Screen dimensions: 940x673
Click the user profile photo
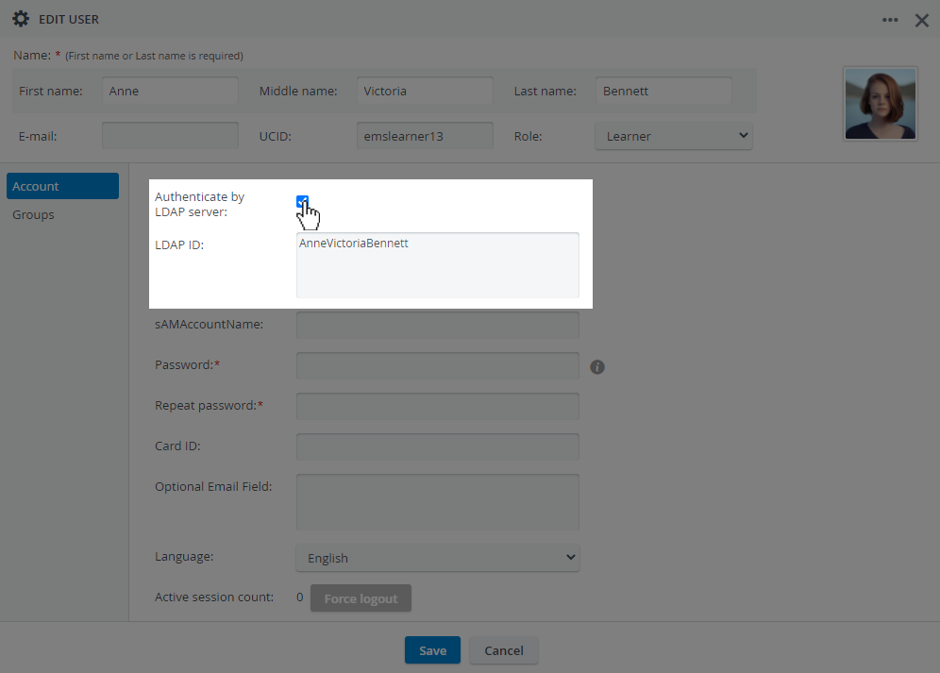coord(880,104)
